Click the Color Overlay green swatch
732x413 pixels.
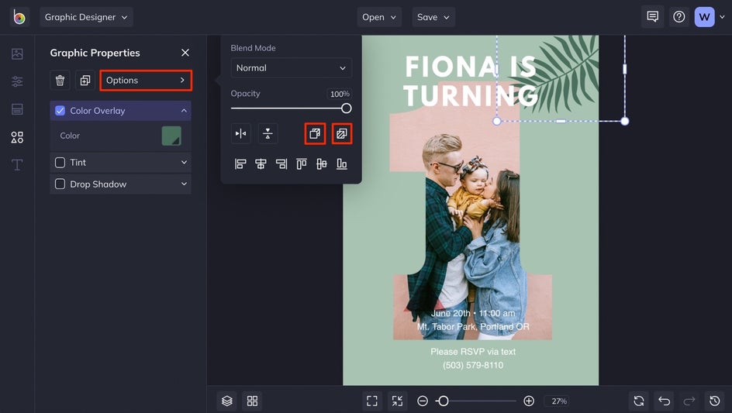171,136
